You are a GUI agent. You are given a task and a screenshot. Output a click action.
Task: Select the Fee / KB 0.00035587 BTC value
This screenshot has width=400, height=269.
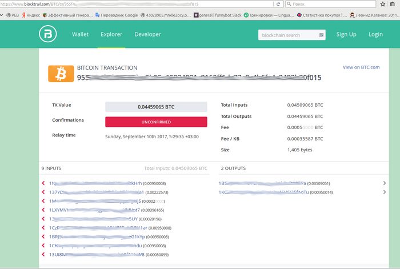(x=305, y=139)
